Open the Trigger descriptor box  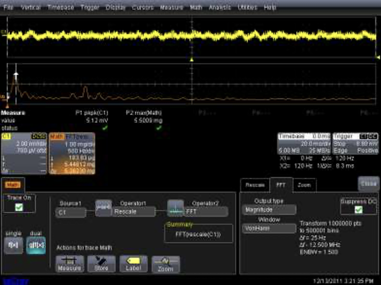tap(355, 144)
